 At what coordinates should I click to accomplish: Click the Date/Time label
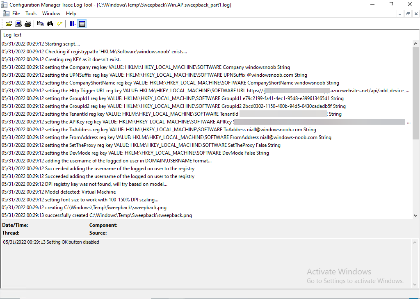tap(15, 225)
